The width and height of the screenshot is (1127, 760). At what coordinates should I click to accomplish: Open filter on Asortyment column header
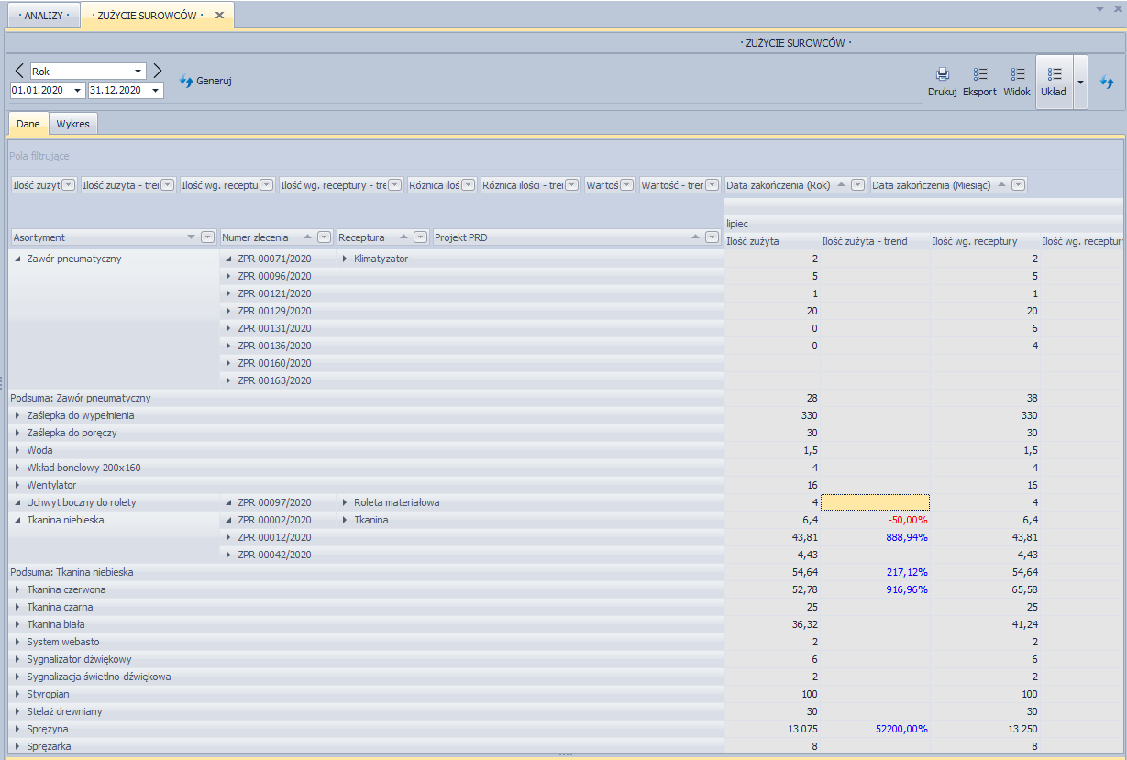point(207,237)
